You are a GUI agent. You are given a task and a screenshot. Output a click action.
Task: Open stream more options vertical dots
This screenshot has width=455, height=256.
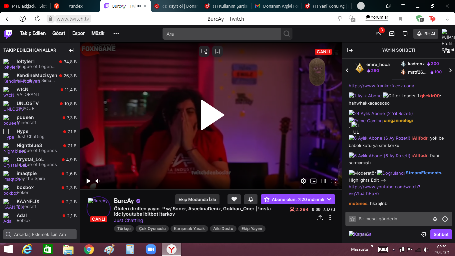coord(330,218)
